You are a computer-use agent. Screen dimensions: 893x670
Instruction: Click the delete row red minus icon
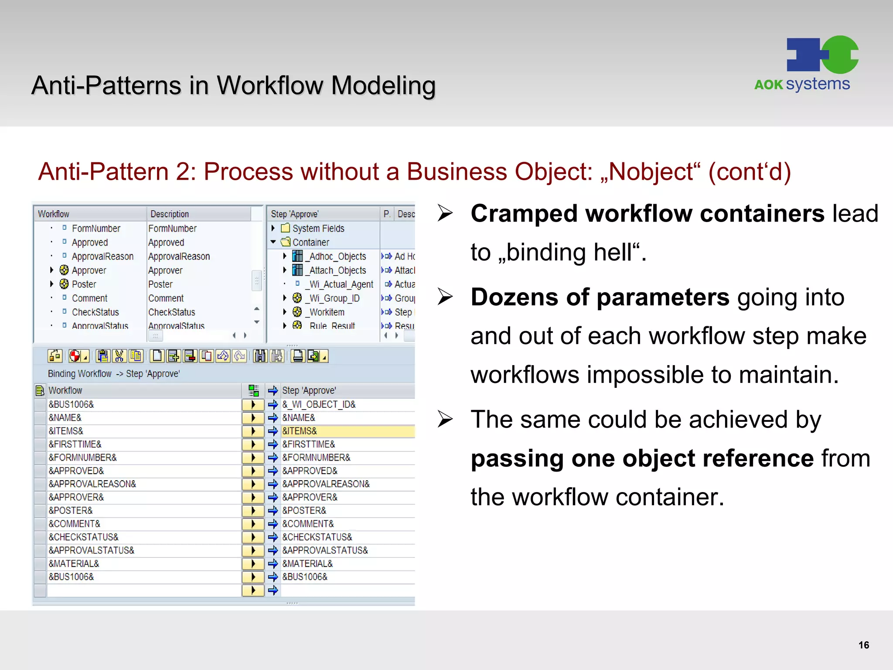click(190, 356)
